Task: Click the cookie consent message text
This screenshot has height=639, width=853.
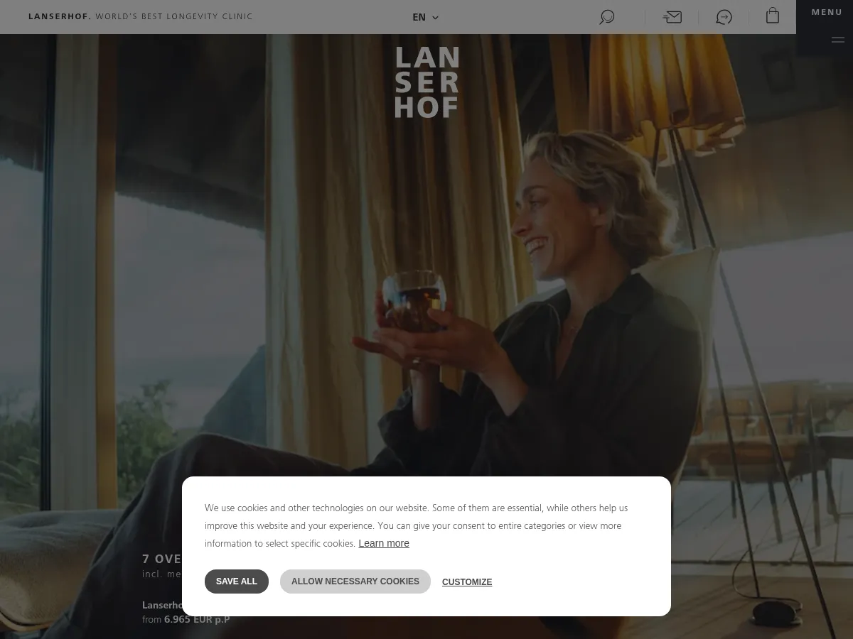Action: [x=417, y=525]
